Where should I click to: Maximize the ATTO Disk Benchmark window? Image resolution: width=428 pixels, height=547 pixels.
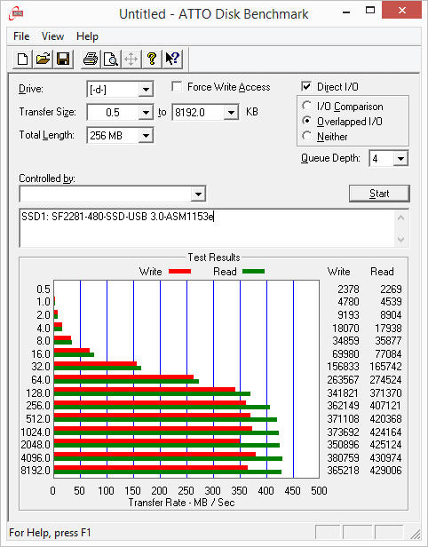[x=370, y=11]
